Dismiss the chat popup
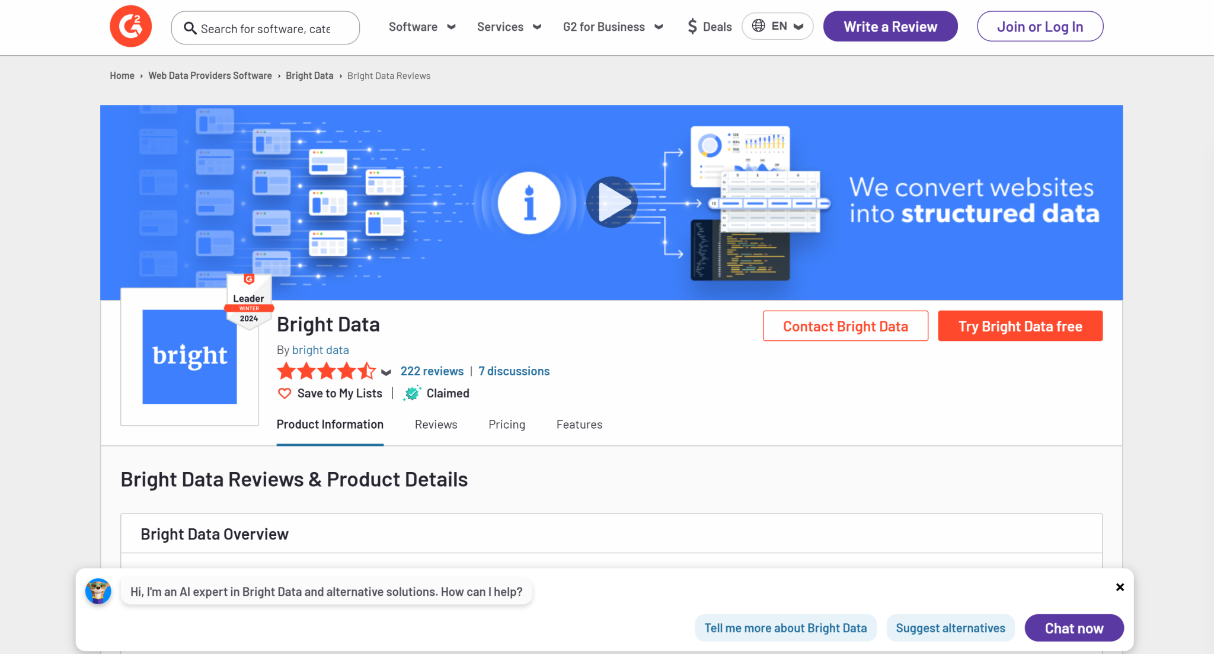This screenshot has width=1214, height=654. tap(1120, 587)
